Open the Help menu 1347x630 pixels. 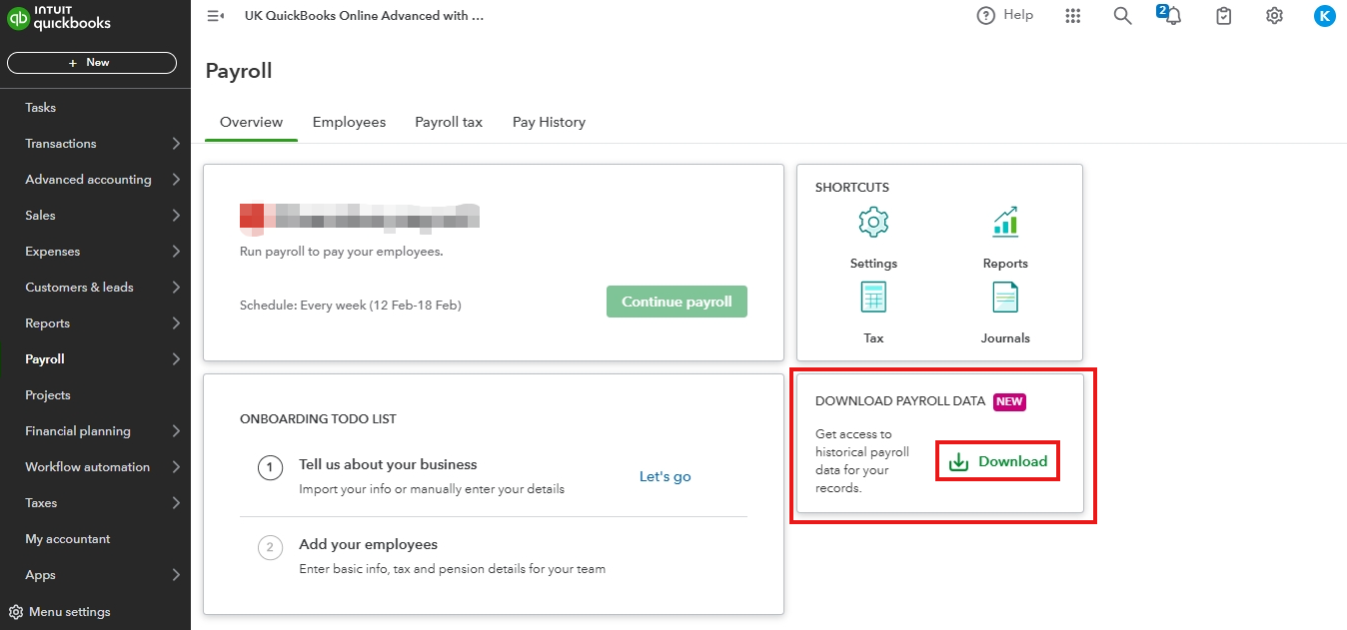coord(1004,15)
